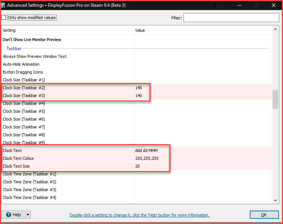Image resolution: width=283 pixels, height=224 pixels.
Task: Click the 'Setting' column header
Action: coord(9,30)
